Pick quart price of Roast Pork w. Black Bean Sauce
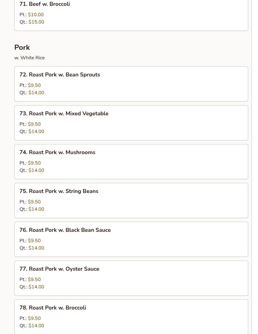The width and height of the screenshot is (258, 334). 36,248
